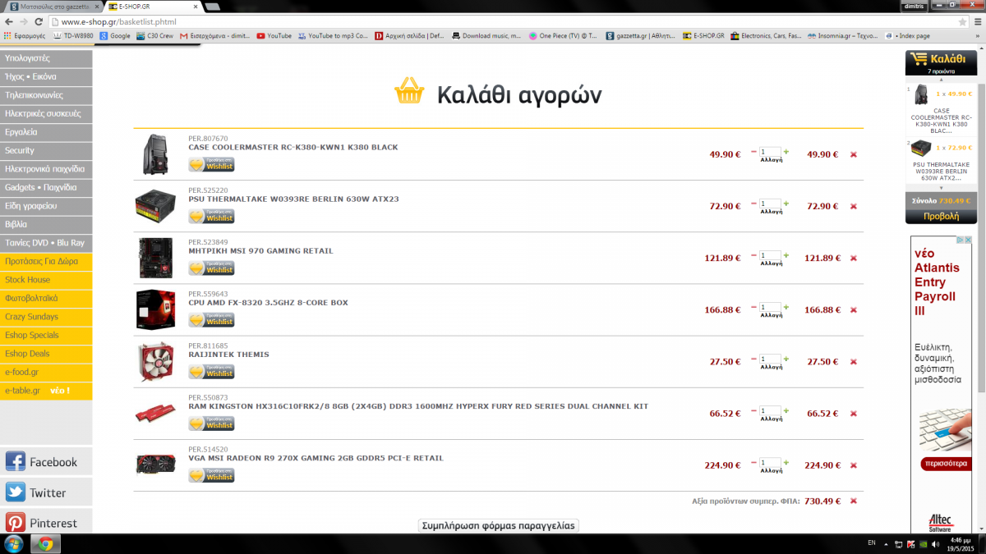Decrease quantity of Coolermaster K380 case
This screenshot has width=986, height=554.
pos(753,152)
